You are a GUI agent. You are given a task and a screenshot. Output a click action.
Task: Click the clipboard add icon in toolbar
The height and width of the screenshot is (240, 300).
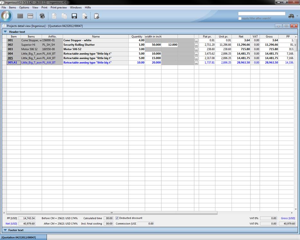[x=96, y=16]
